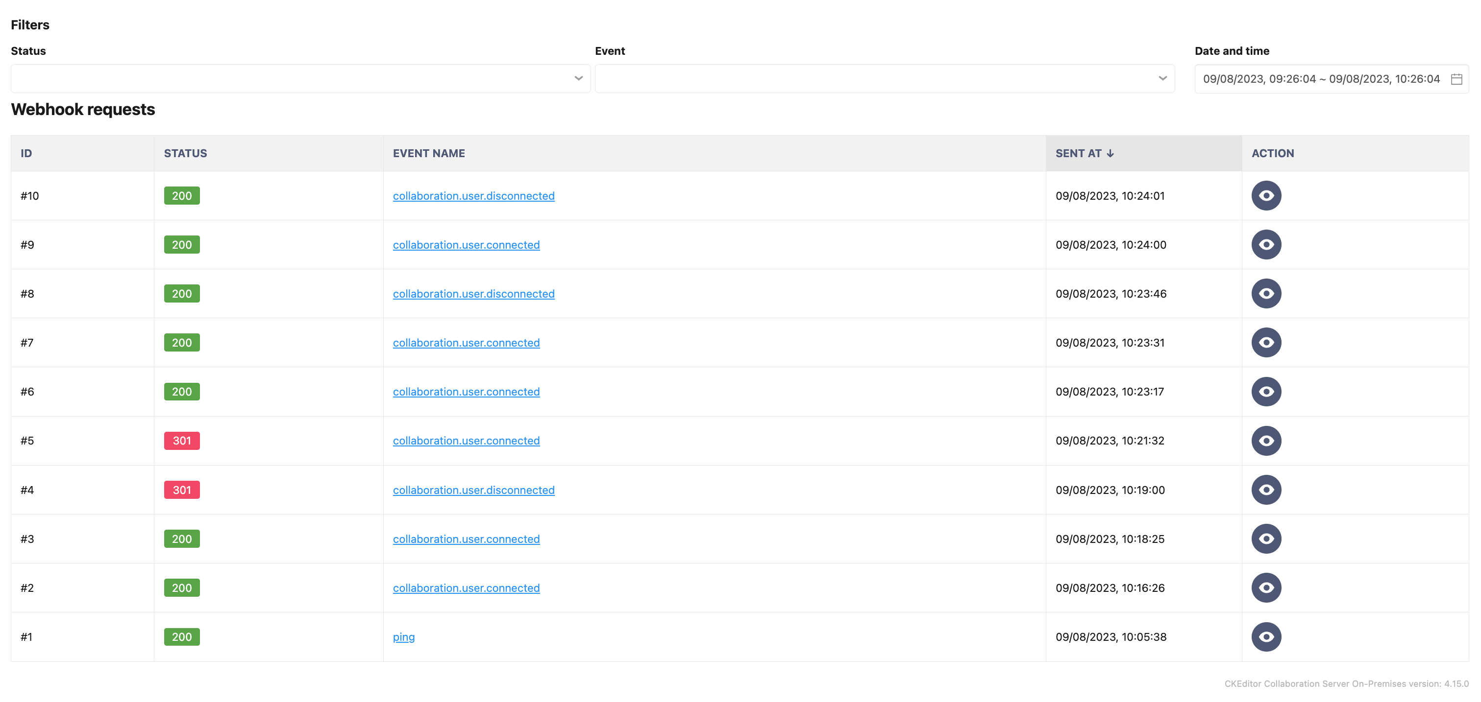Open collaboration.user.connected link in row #3

point(466,539)
